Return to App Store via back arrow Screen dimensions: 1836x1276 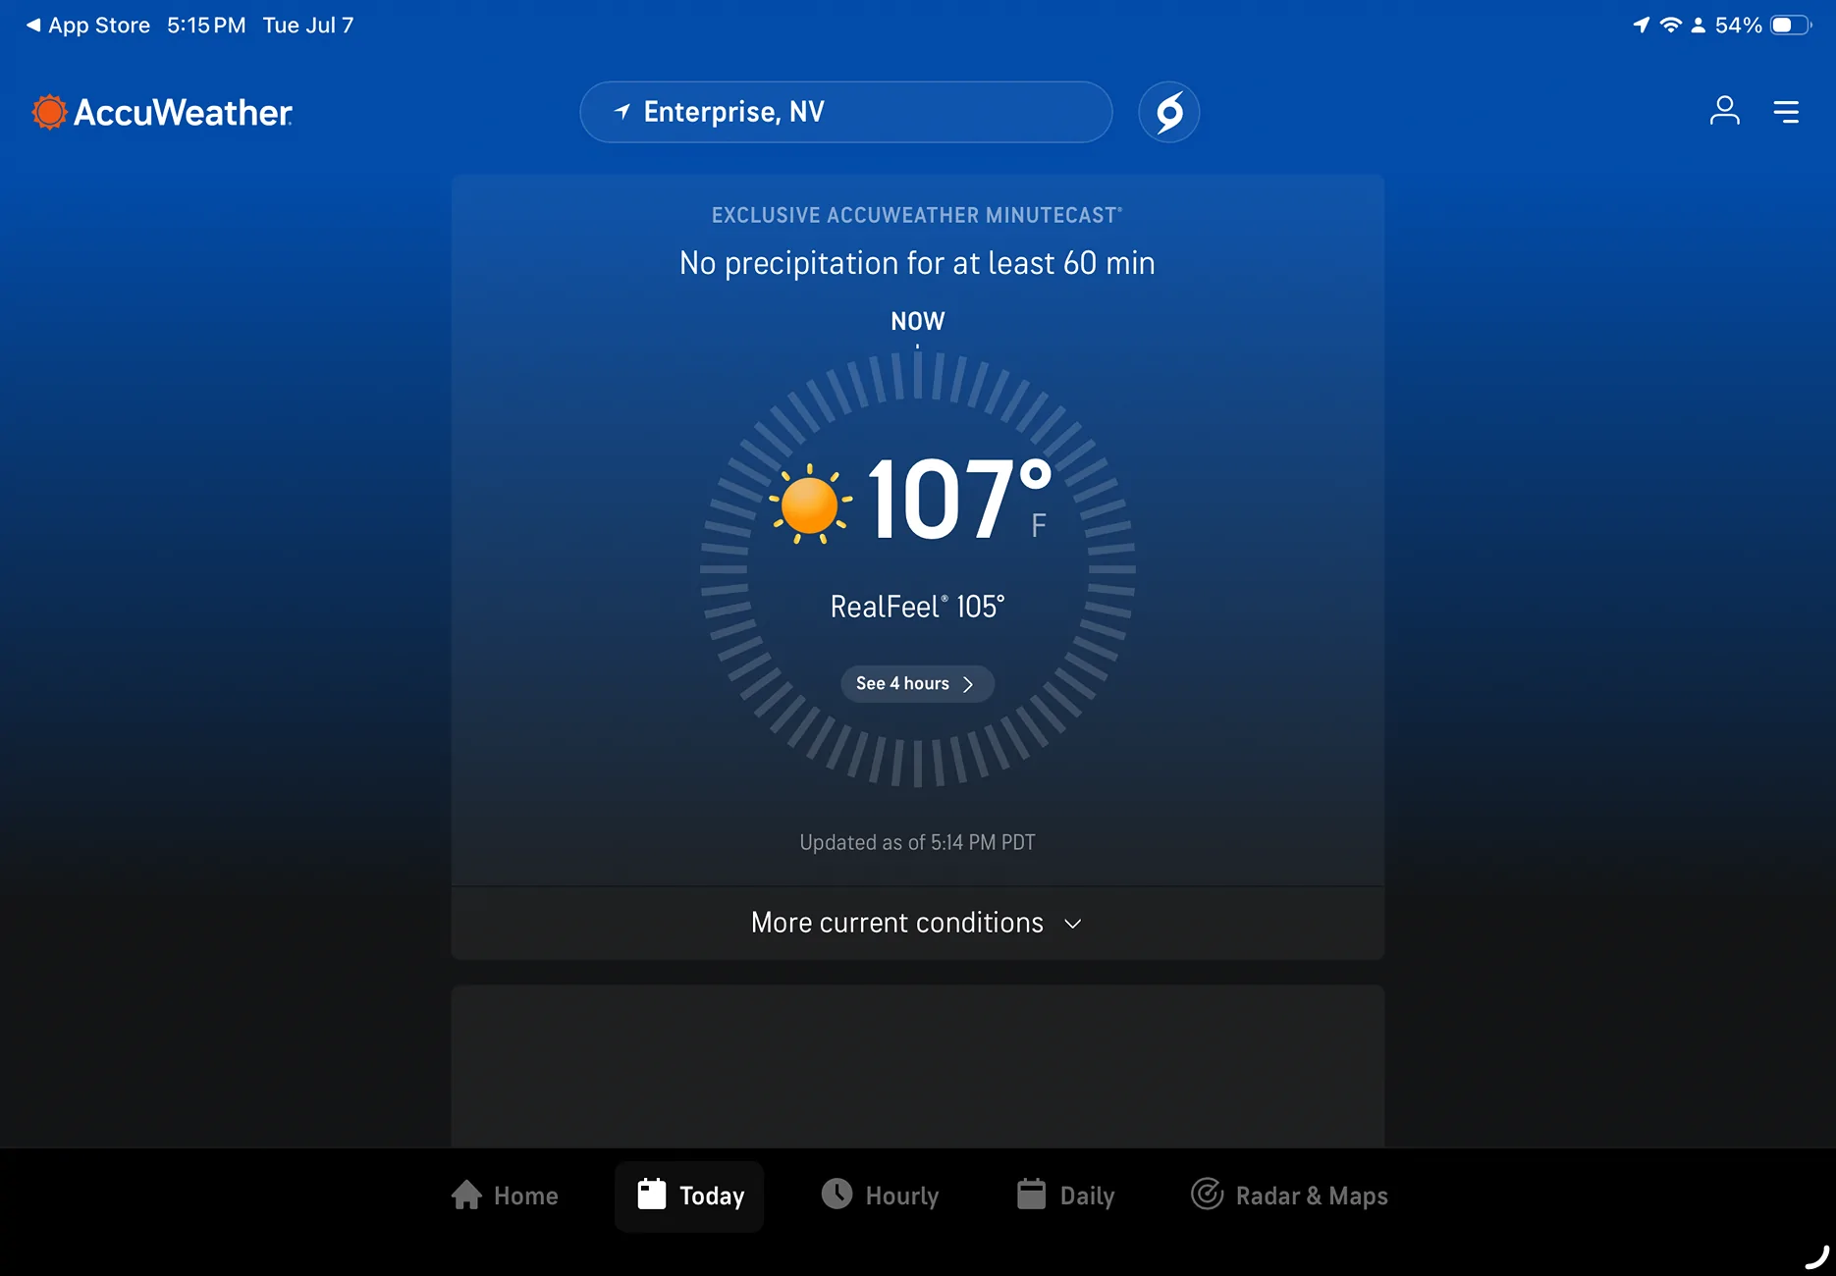tap(88, 26)
